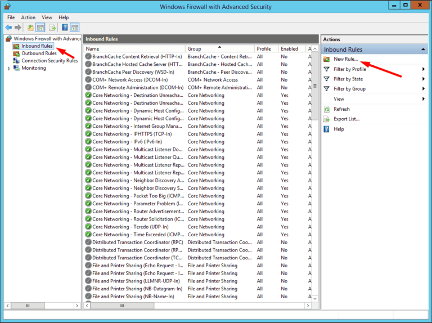Click the Filter by State funnel icon
432x323 pixels.
[326, 79]
